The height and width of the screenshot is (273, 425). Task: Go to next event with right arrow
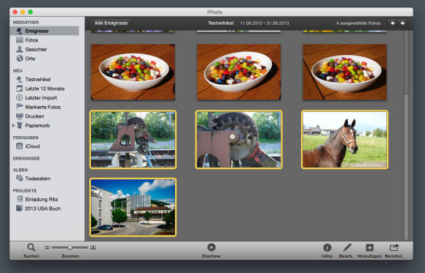pyautogui.click(x=402, y=23)
